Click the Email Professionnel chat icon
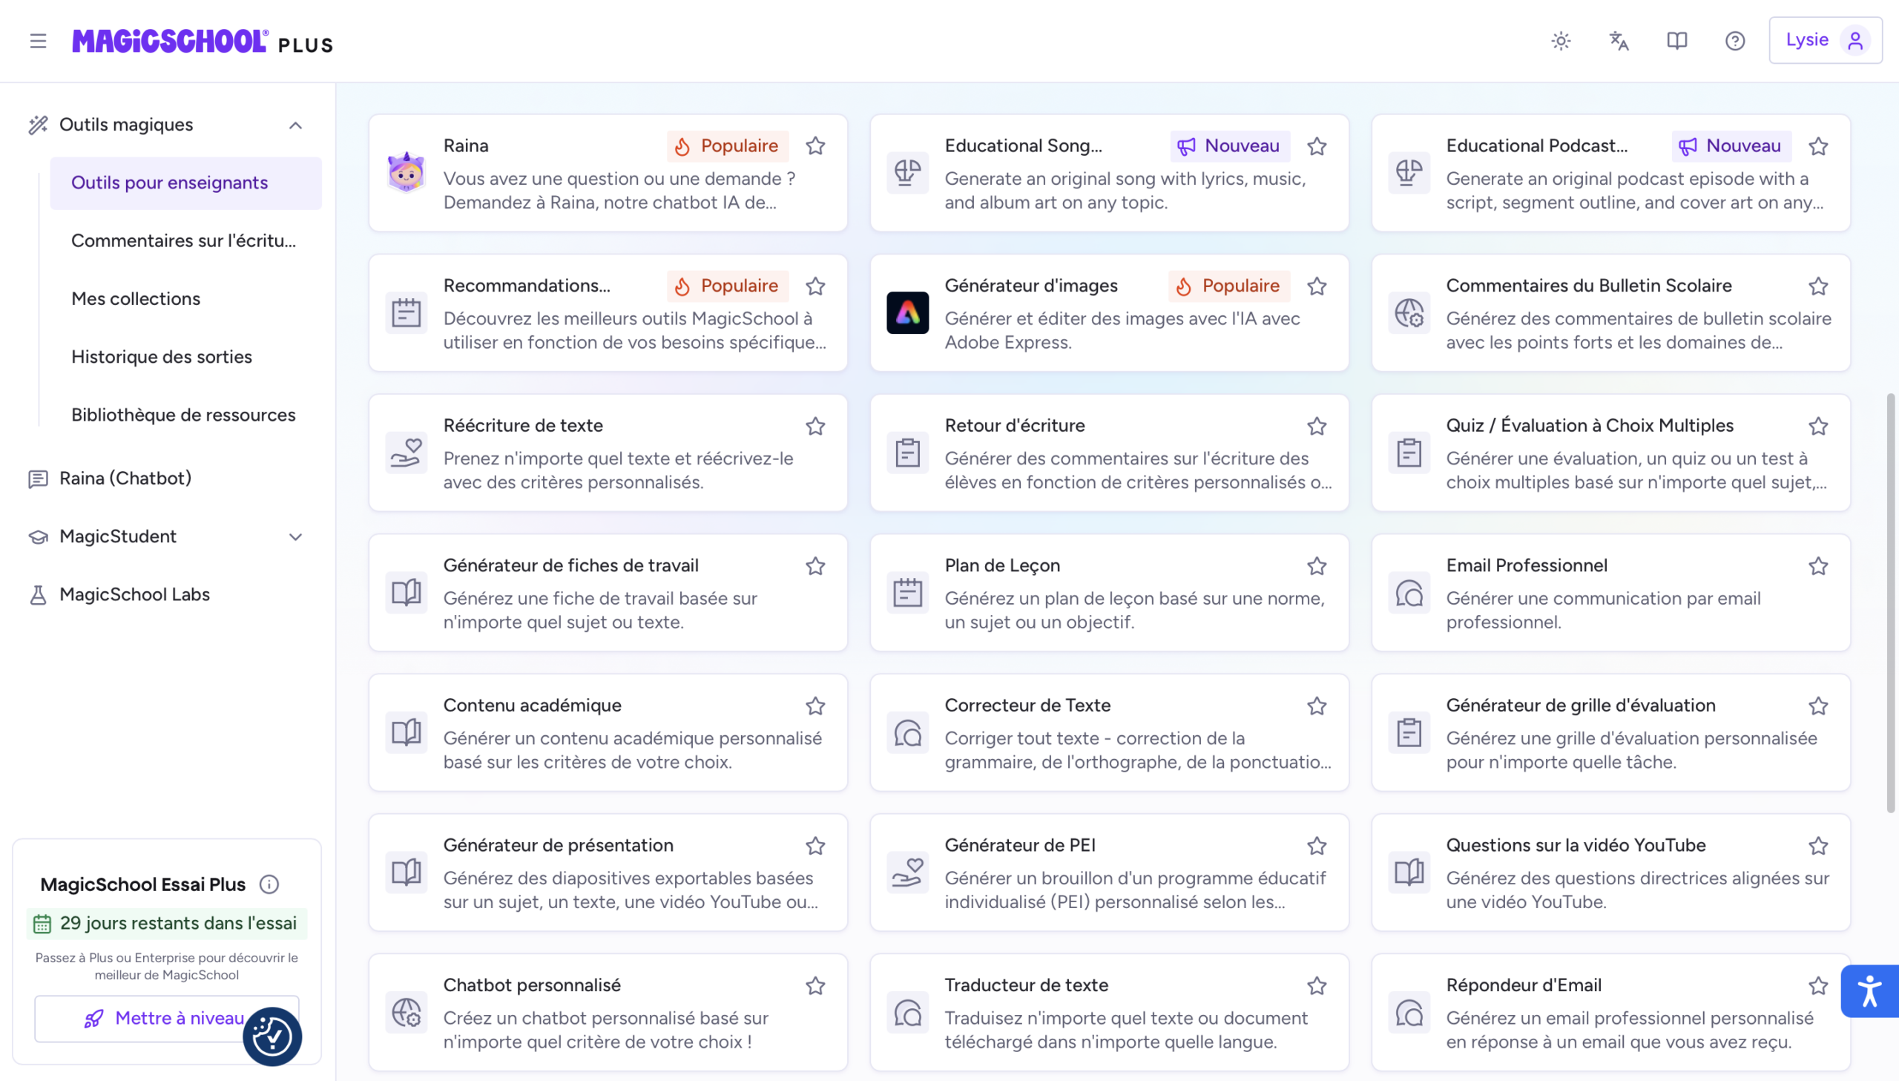 [1409, 593]
